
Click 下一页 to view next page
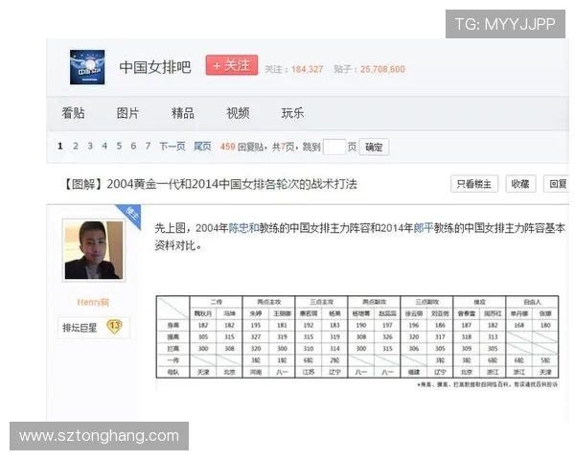click(172, 147)
